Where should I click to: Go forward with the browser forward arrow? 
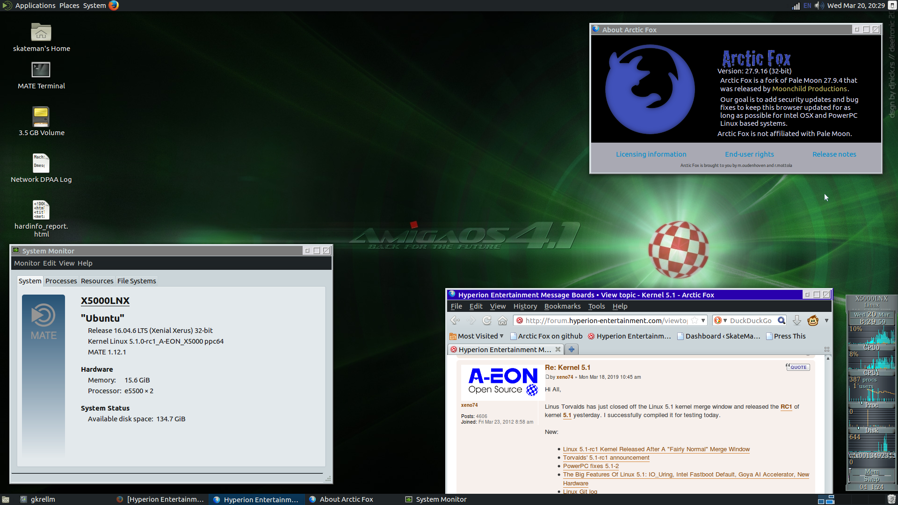[471, 320]
